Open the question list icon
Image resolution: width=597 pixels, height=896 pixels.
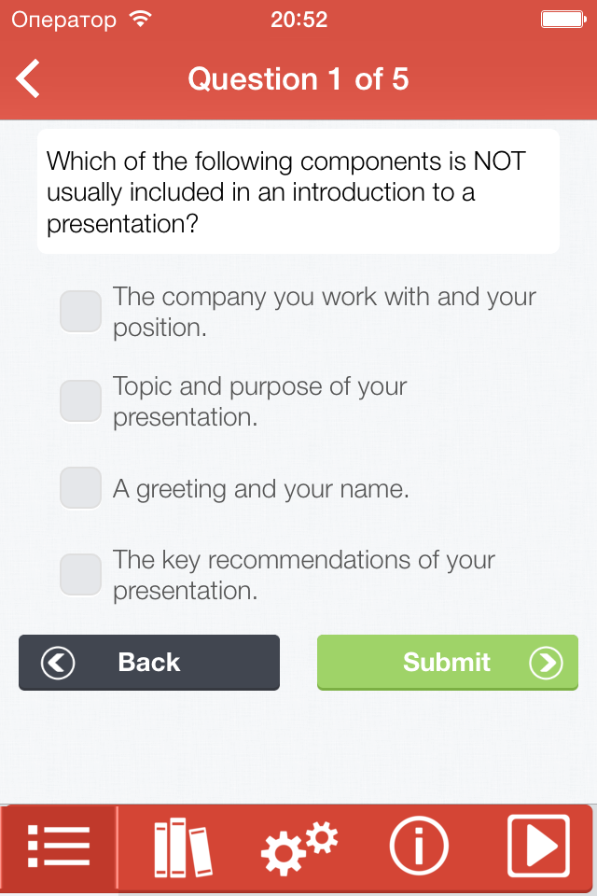59,847
